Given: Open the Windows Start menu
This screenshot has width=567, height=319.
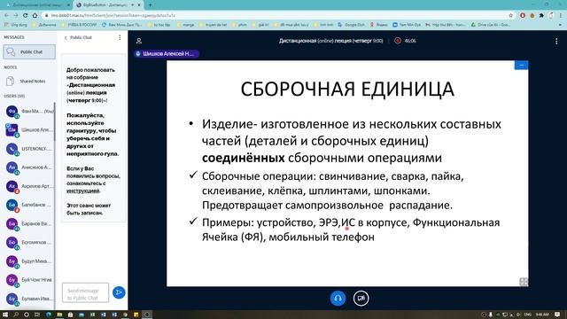Looking at the screenshot, I should coord(5,315).
